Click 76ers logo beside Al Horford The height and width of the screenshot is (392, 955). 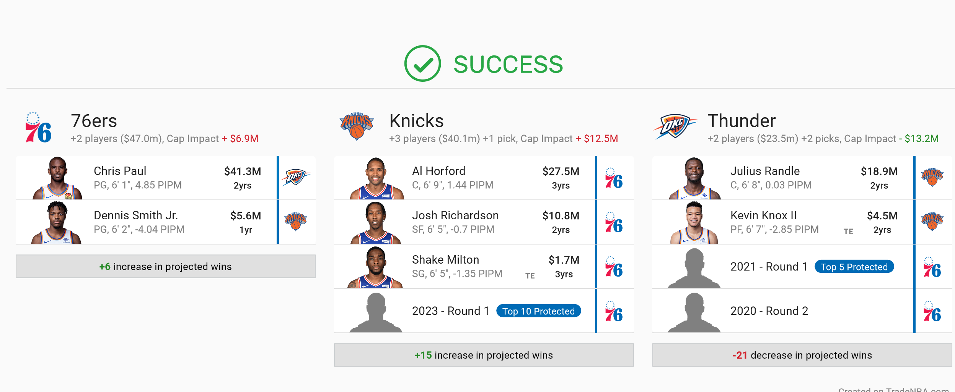[614, 178]
